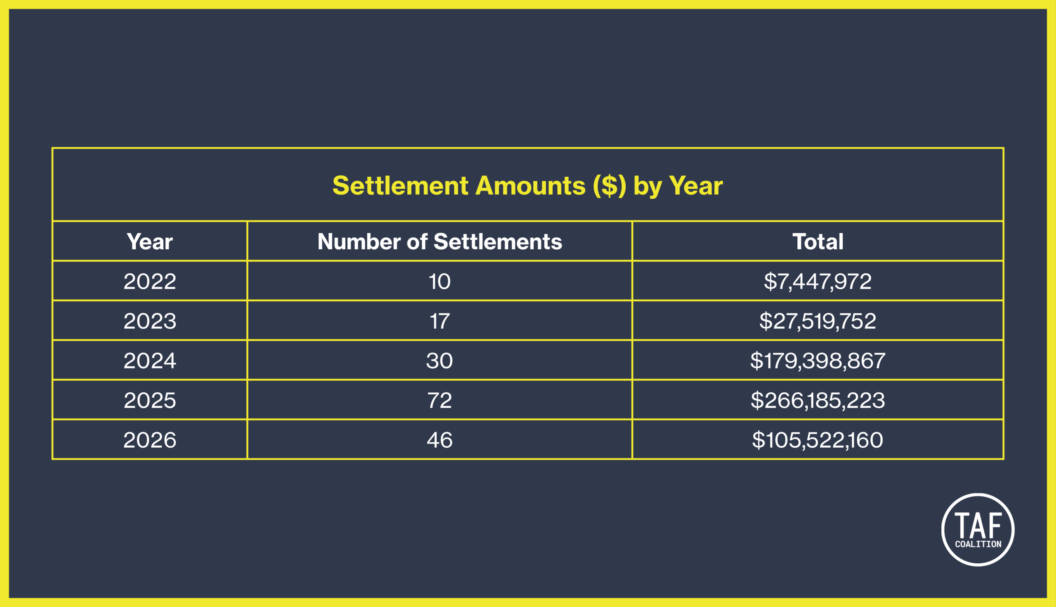The height and width of the screenshot is (607, 1056).
Task: Click the $27,519,752 total cell
Action: click(818, 321)
